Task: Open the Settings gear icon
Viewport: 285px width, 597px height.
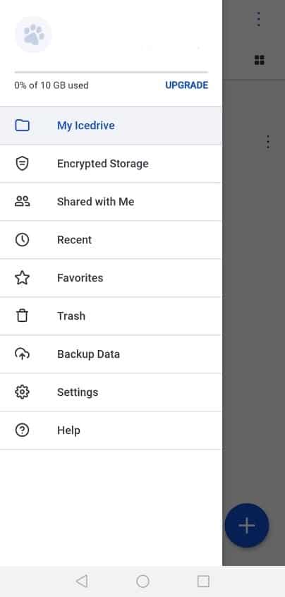Action: tap(22, 392)
